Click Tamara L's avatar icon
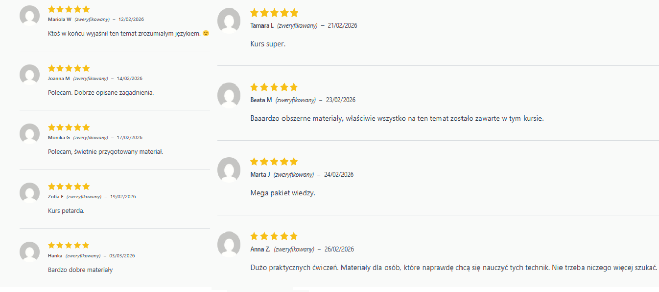 (229, 20)
